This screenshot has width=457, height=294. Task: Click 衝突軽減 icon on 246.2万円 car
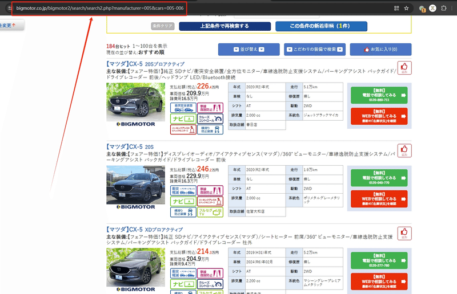[x=183, y=190]
